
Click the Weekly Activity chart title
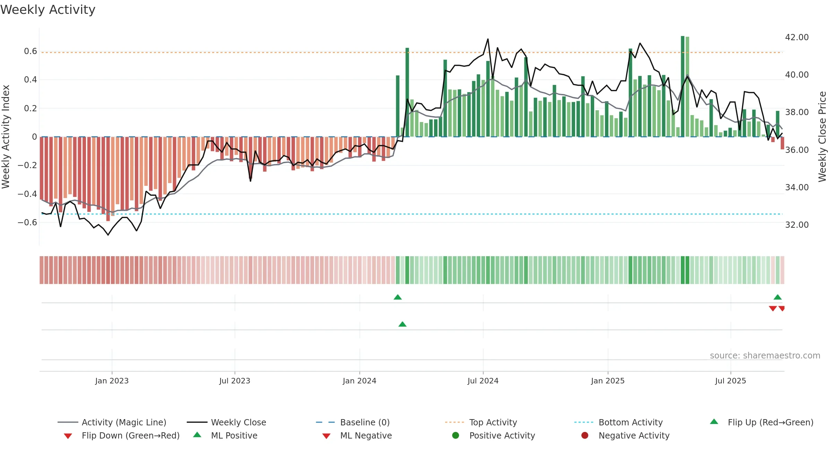point(48,10)
